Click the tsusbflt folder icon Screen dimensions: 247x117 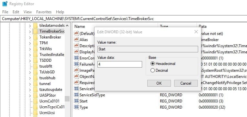coord(35,66)
